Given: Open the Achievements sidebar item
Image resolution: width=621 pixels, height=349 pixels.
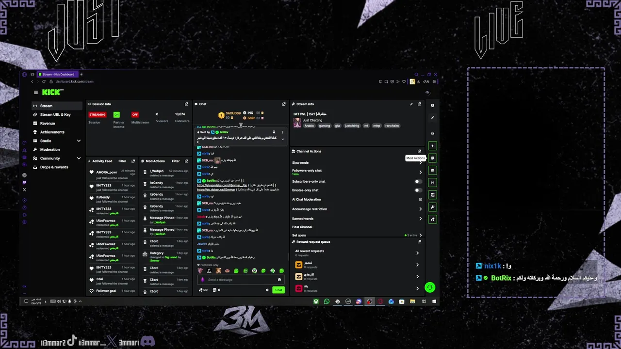Looking at the screenshot, I should [57, 132].
